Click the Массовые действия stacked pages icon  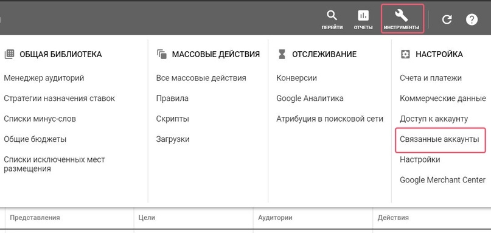pos(162,54)
